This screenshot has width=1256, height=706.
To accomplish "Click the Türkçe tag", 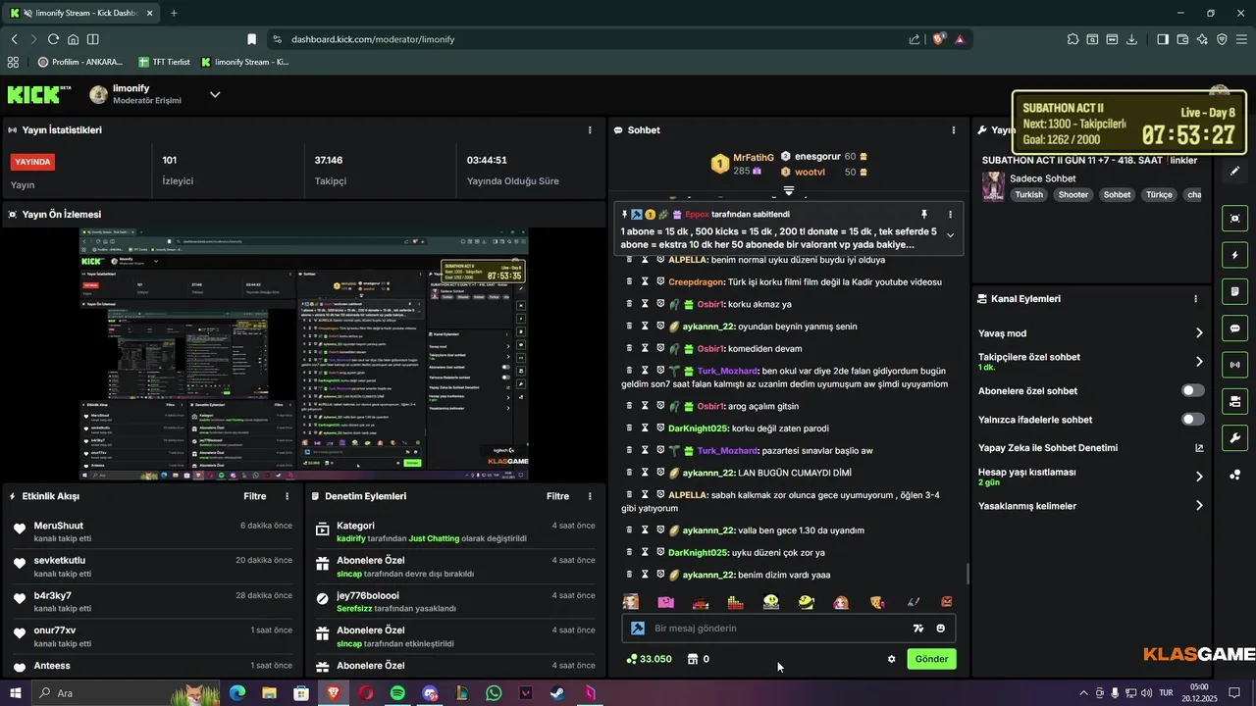I will click(1159, 194).
